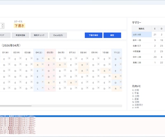Select 佐藤 花子 in the summary table
Viewport: 165px width, 137px height.
tap(142, 46)
